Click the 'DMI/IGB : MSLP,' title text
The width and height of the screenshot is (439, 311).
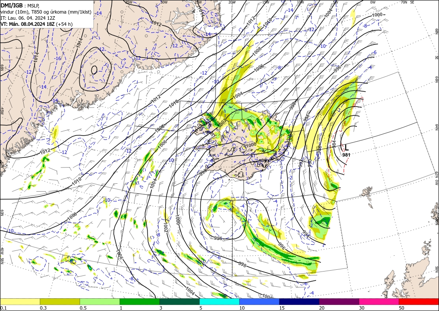point(20,5)
